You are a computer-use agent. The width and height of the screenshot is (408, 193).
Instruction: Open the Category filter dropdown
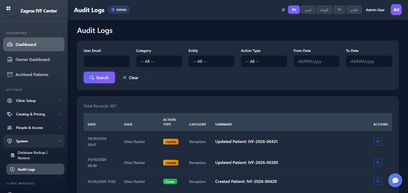point(159,61)
